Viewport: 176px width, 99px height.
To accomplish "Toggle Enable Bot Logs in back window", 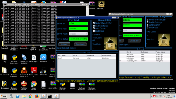I will pyautogui.click(x=148, y=22).
